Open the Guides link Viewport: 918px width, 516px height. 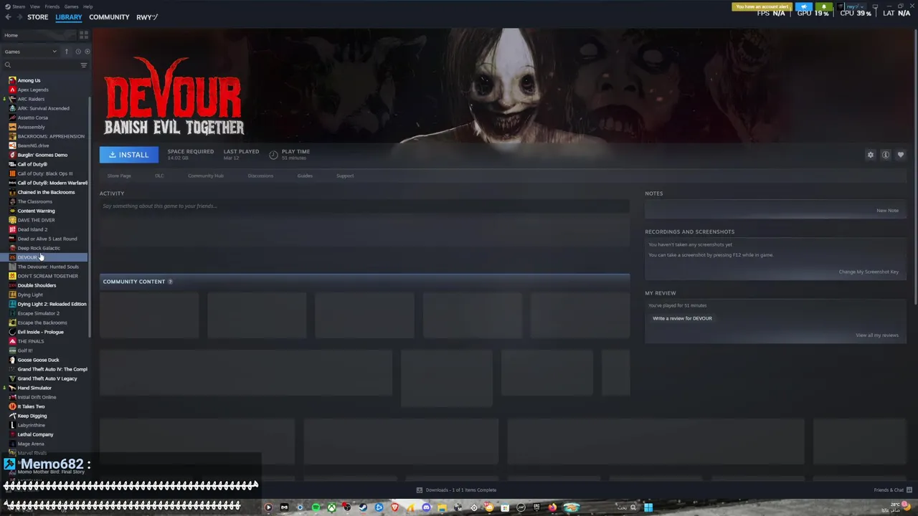[305, 176]
